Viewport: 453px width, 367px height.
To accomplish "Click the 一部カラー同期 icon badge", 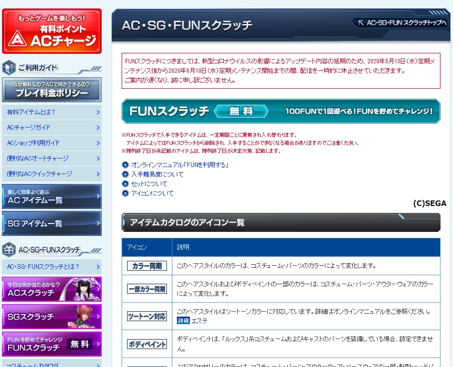I will click(x=147, y=289).
